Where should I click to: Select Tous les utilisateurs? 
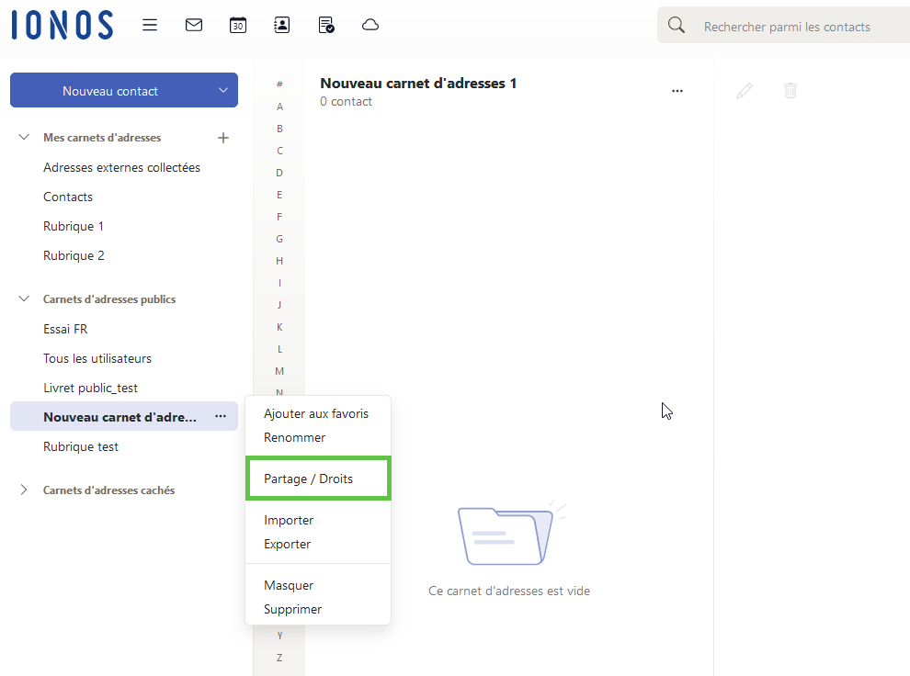[x=97, y=359]
